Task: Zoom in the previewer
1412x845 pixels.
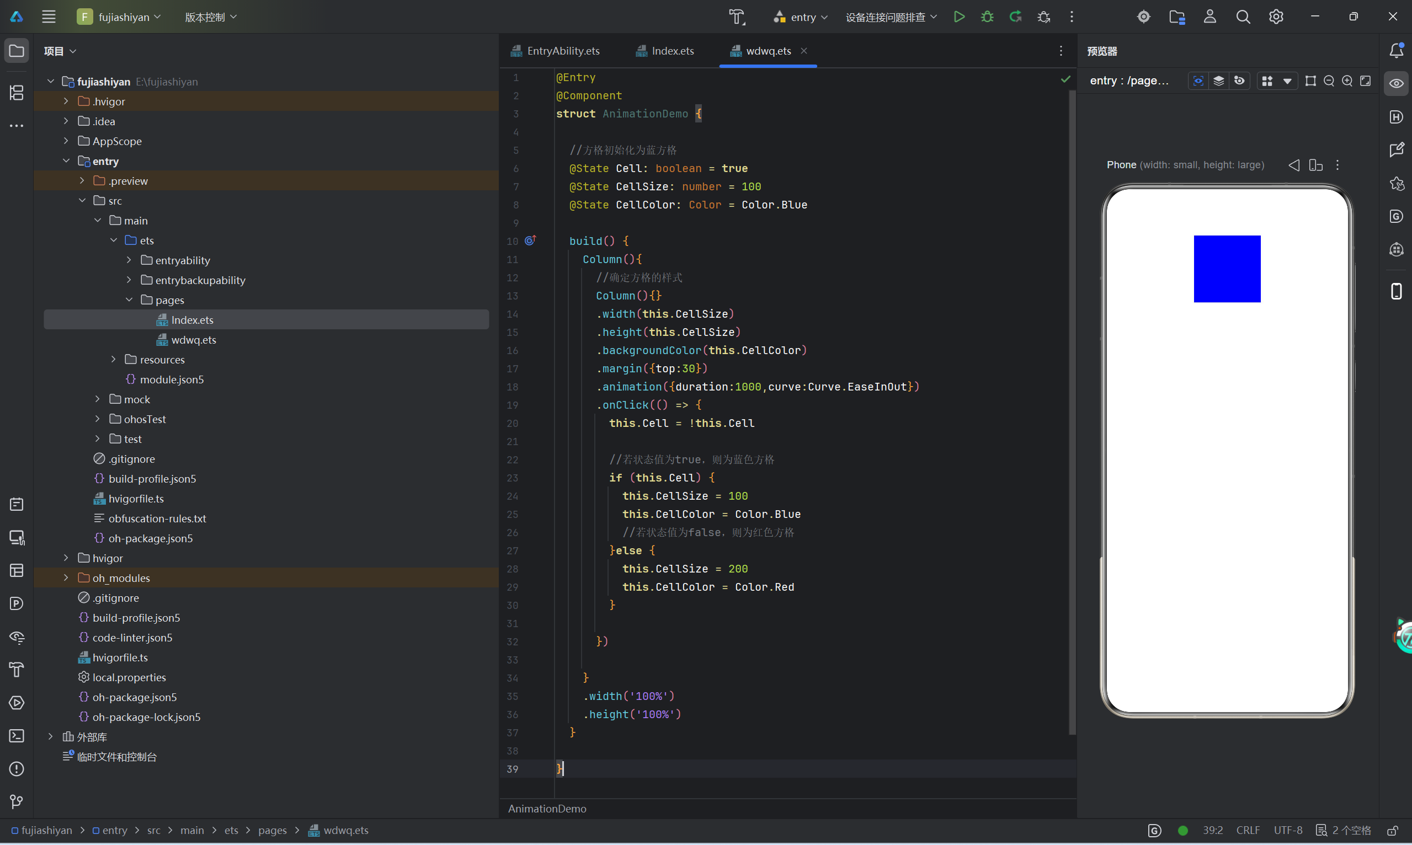Action: 1347,81
